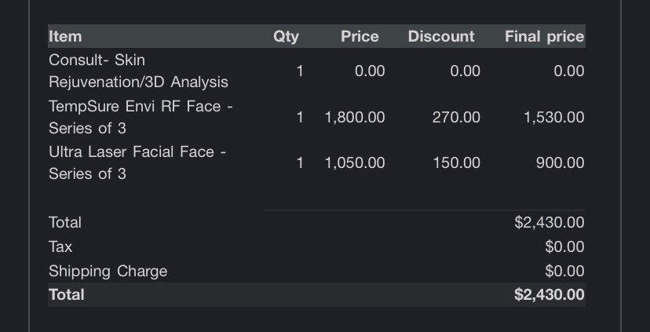Click the 150.00 discount value
Viewport: 650px width, 332px height.
click(x=456, y=162)
